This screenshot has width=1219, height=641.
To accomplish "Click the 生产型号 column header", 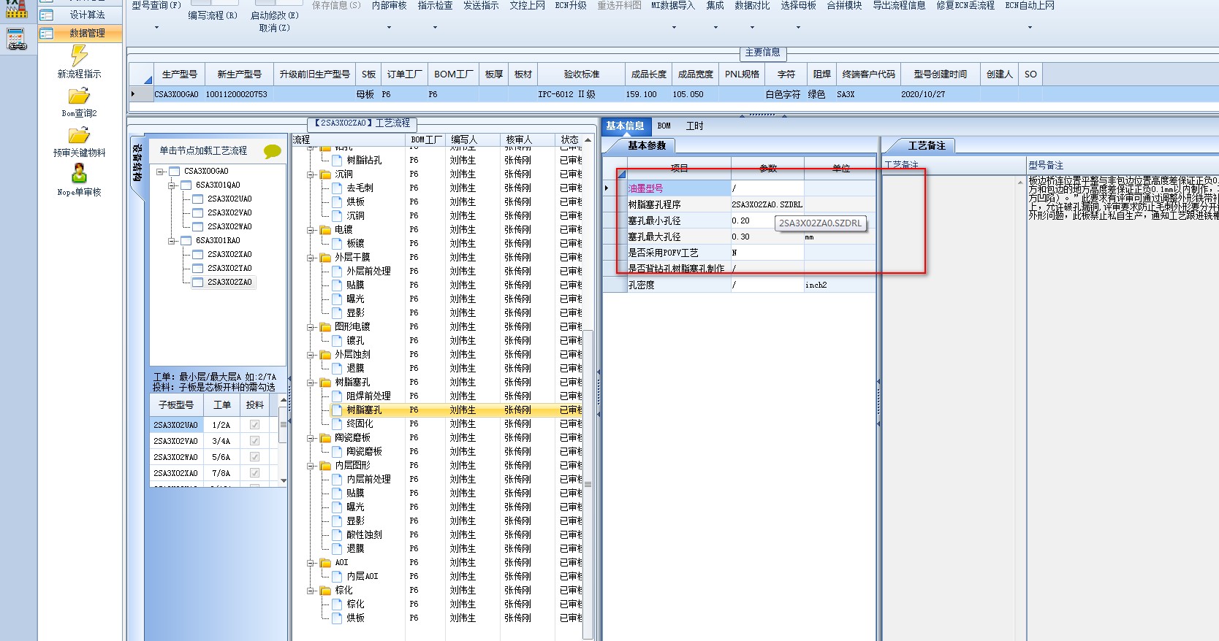I will (179, 74).
